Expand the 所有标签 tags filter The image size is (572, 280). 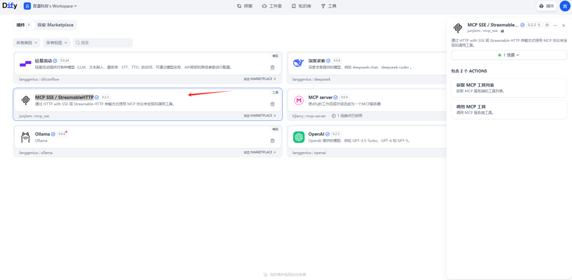point(57,42)
